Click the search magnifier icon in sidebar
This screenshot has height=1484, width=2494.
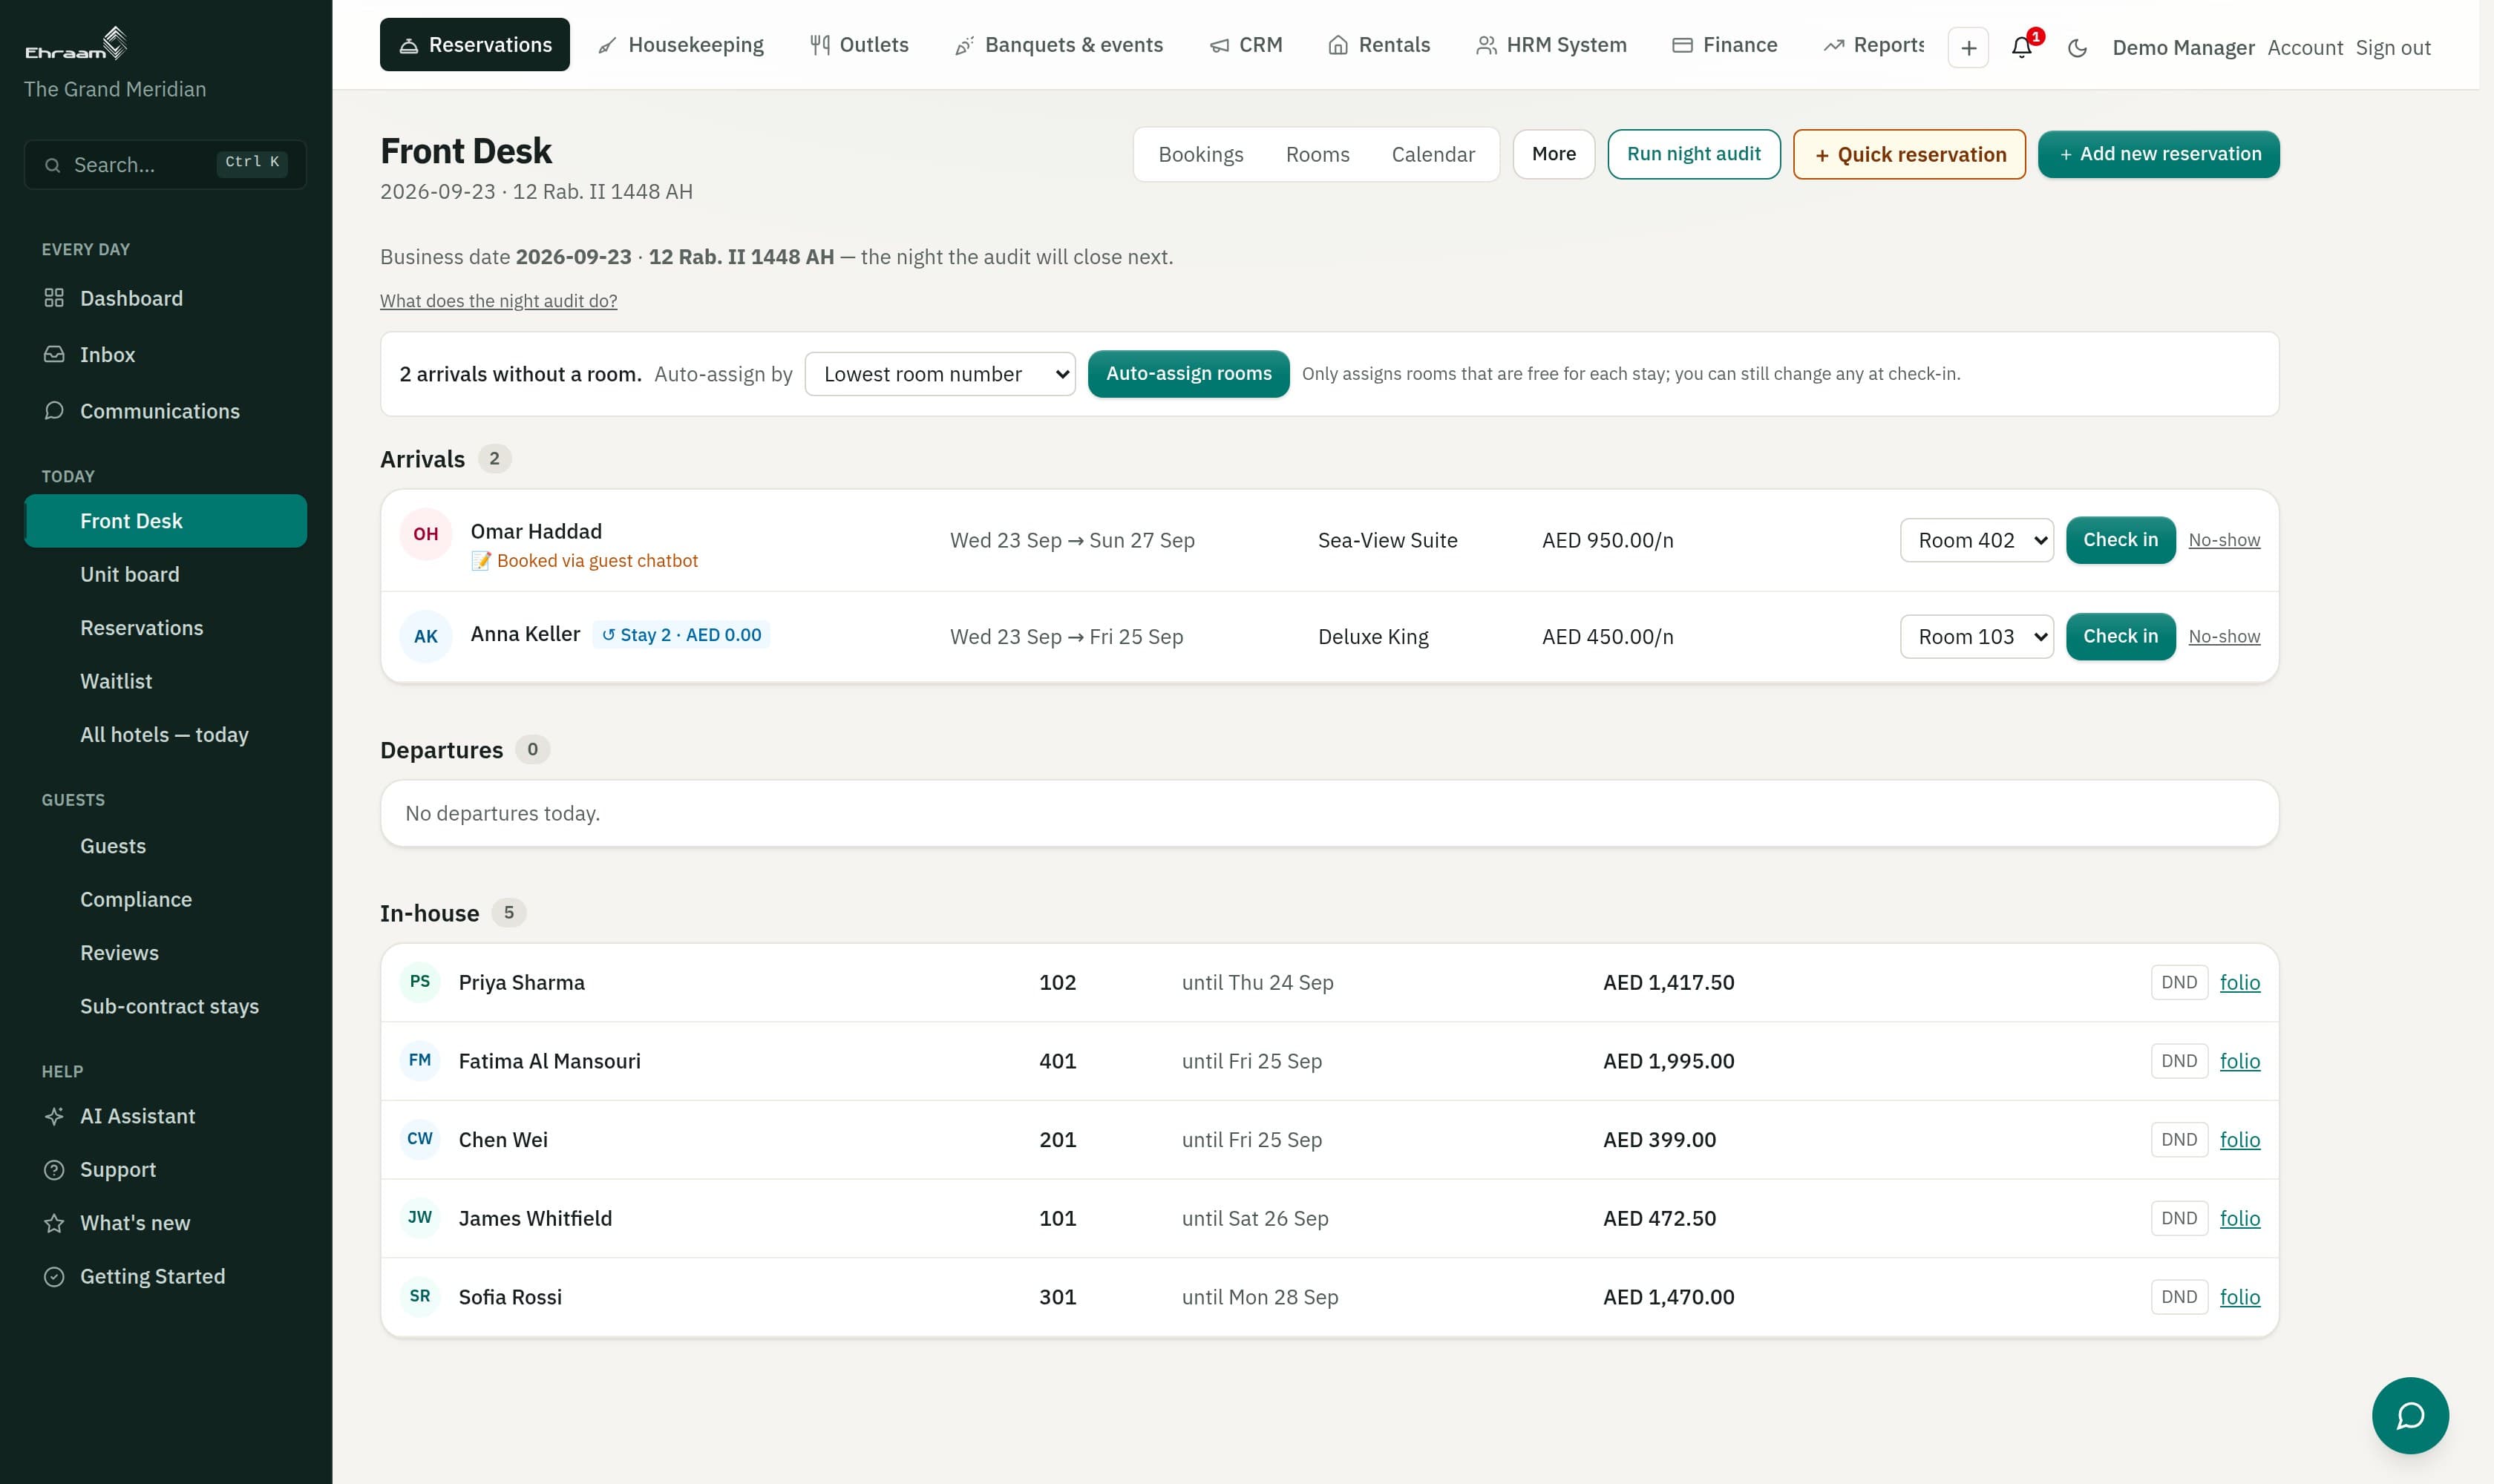(x=52, y=165)
